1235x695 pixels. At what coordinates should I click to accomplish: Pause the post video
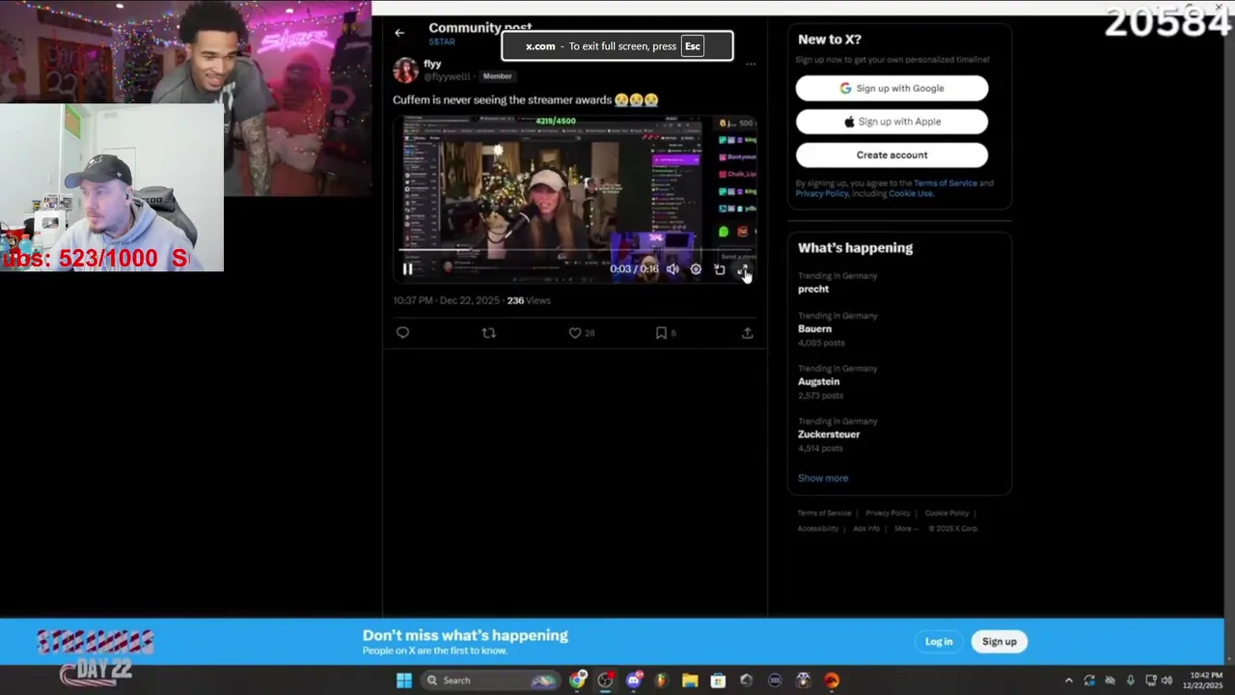tap(408, 269)
